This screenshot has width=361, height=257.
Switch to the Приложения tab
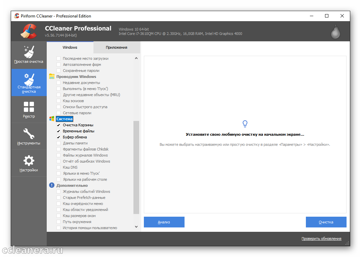click(x=116, y=47)
